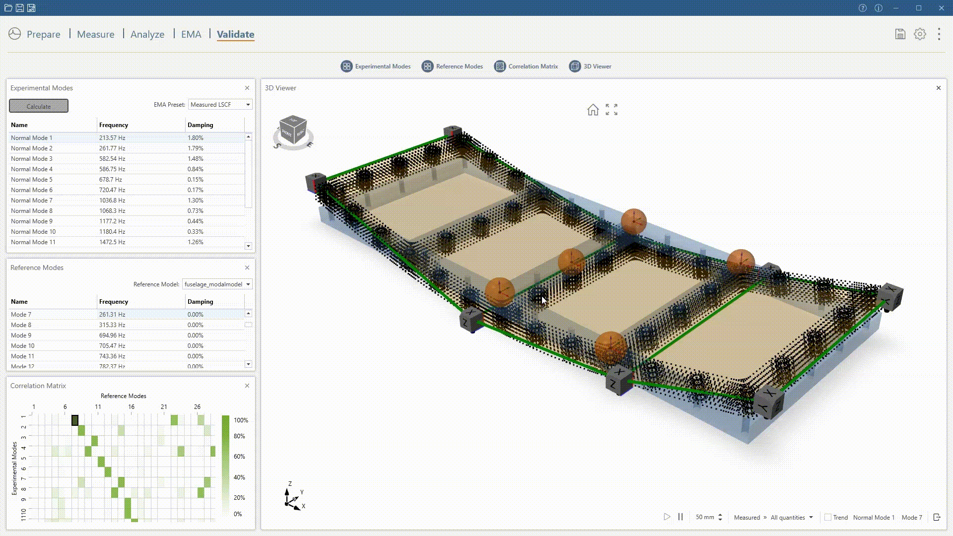Open the EMA Preset dropdown

(220, 105)
